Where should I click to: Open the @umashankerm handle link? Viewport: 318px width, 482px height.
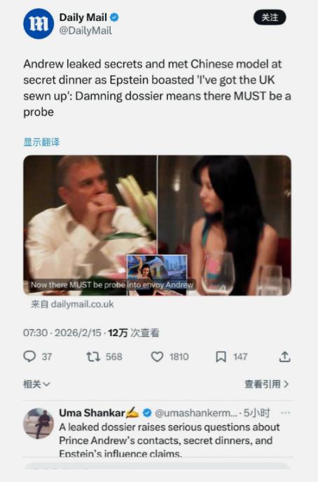196,413
